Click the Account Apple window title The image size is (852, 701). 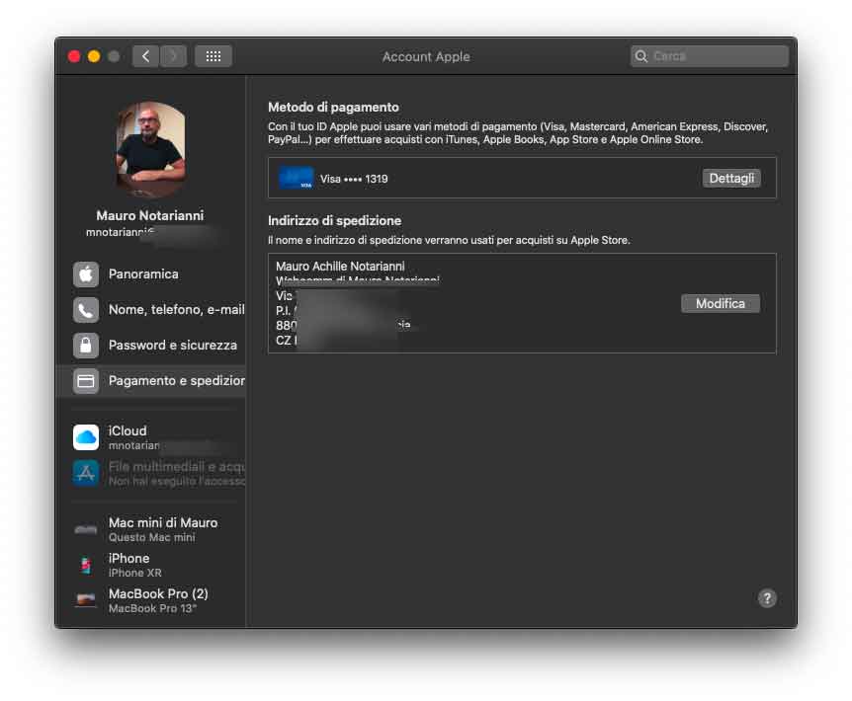(x=426, y=56)
